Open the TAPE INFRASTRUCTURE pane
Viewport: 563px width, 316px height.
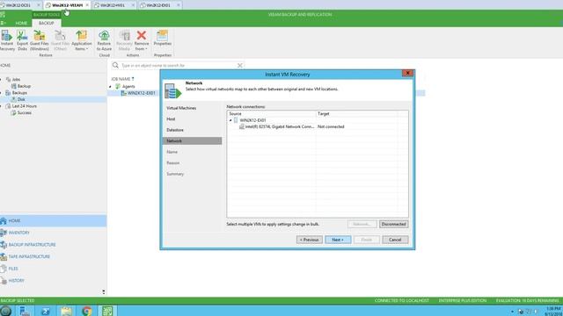(x=53, y=256)
